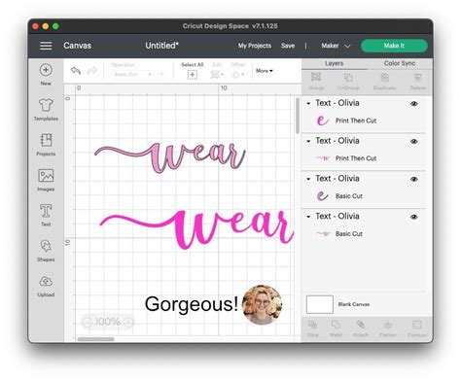The image size is (461, 380).
Task: Select the solid magenta 'wear' text
Action: [x=196, y=229]
